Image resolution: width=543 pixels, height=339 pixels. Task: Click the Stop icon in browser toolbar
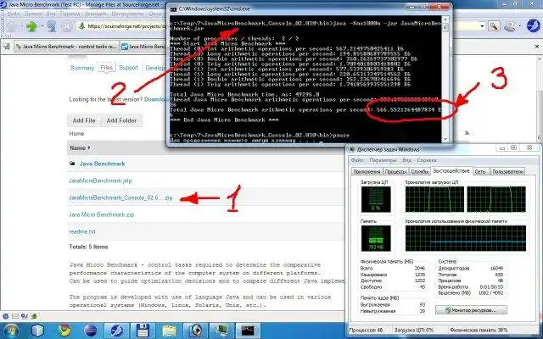(x=67, y=26)
